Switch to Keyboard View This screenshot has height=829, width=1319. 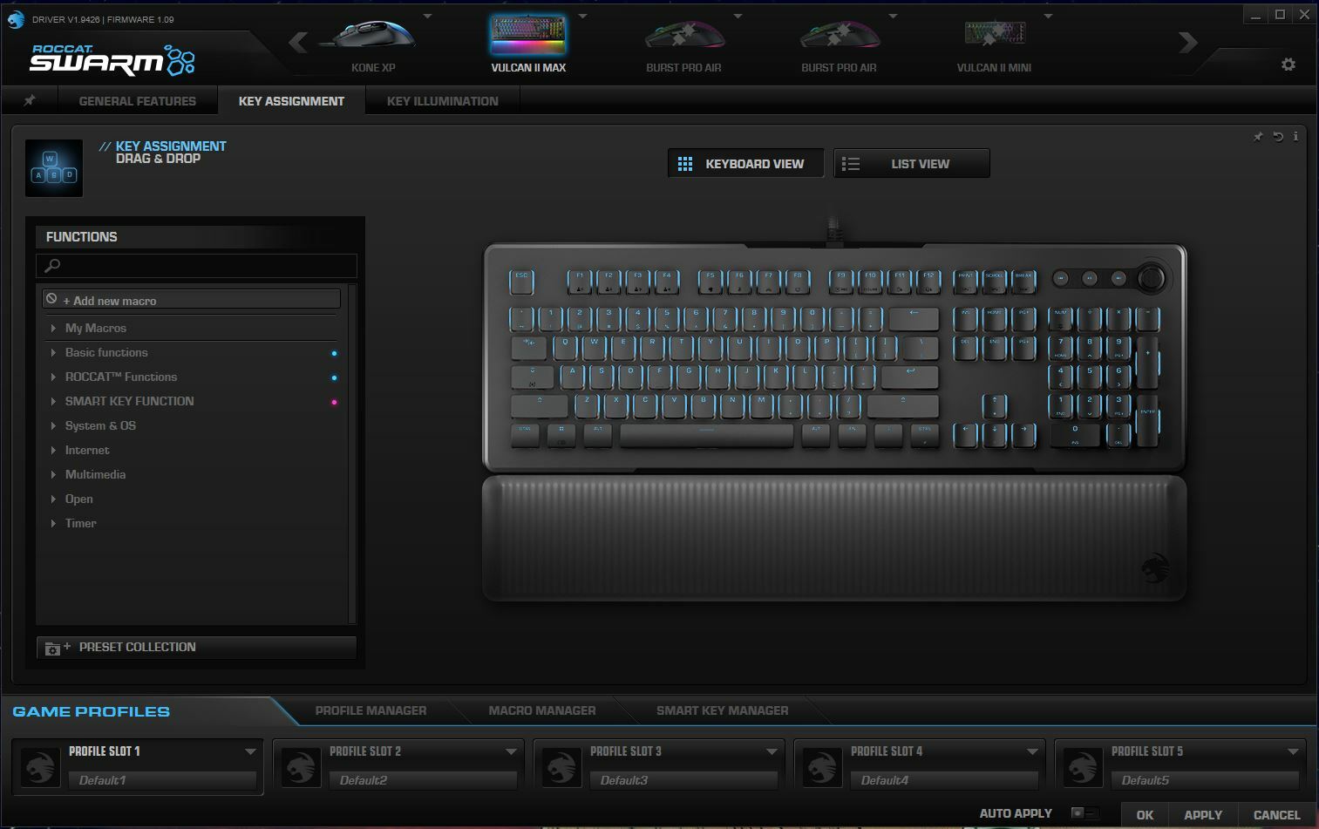(745, 162)
